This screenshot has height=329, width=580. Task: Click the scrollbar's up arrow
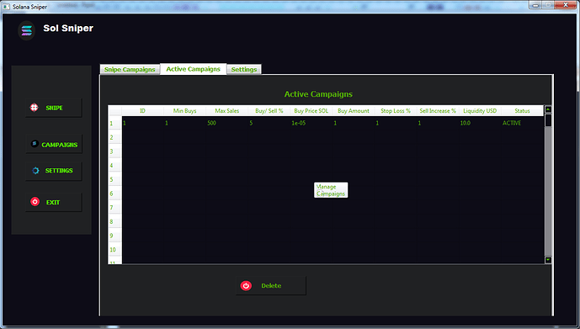coord(548,109)
